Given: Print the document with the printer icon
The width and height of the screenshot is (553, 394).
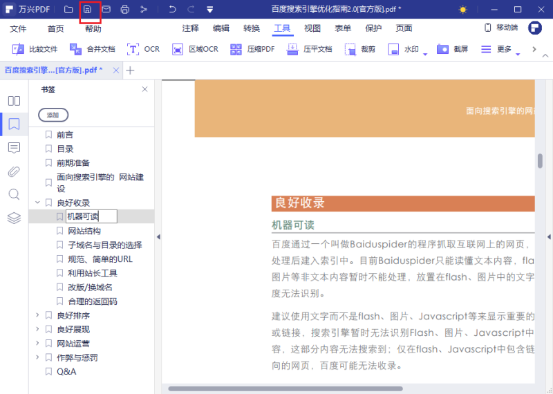Looking at the screenshot, I should [x=125, y=10].
